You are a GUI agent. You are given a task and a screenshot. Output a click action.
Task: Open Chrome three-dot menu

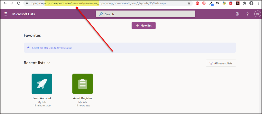(x=258, y=3)
